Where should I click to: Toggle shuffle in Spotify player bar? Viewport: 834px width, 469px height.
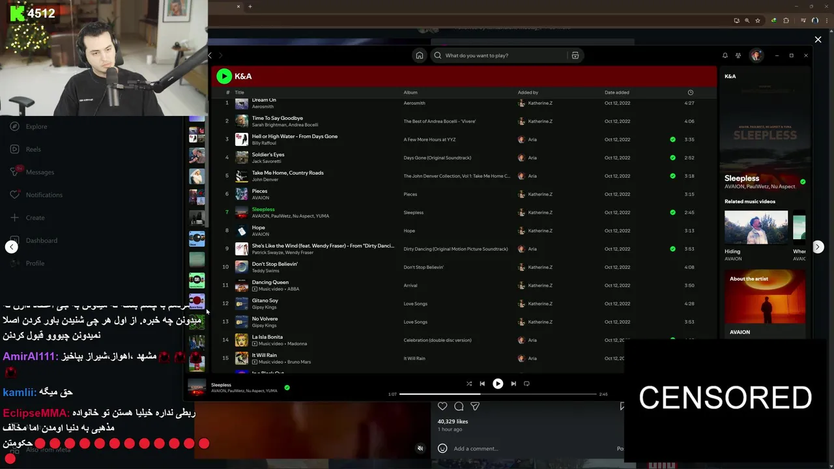point(469,384)
